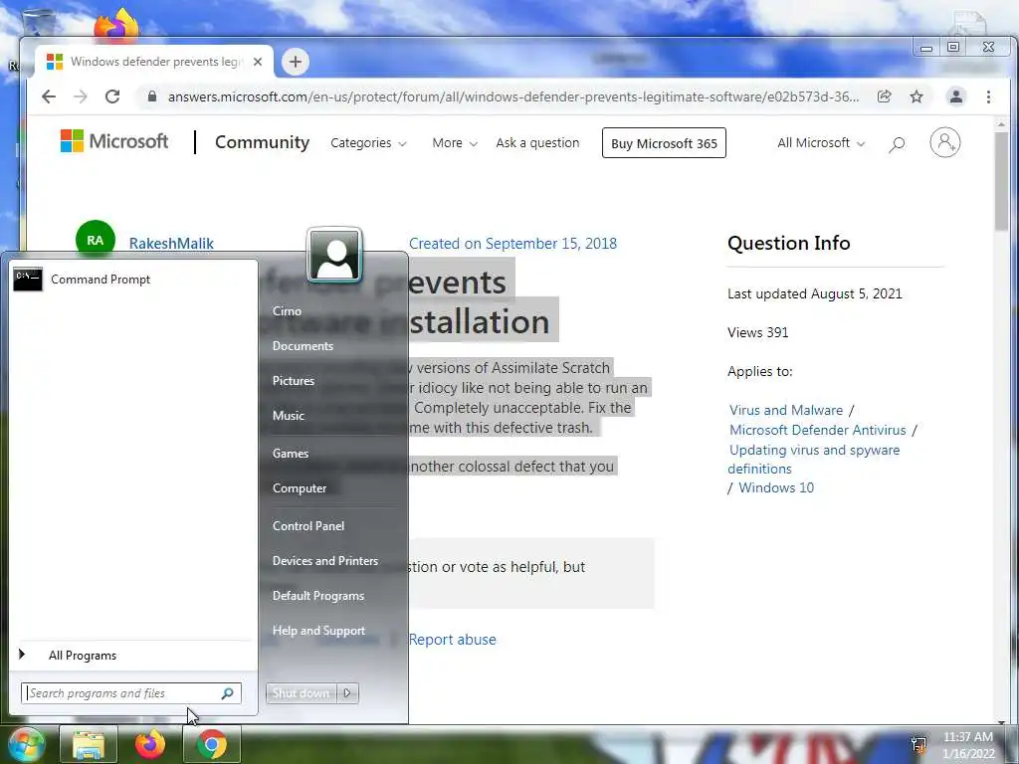Open the Shut down options arrow
Viewport: 1019px width, 764px height.
coord(347,693)
